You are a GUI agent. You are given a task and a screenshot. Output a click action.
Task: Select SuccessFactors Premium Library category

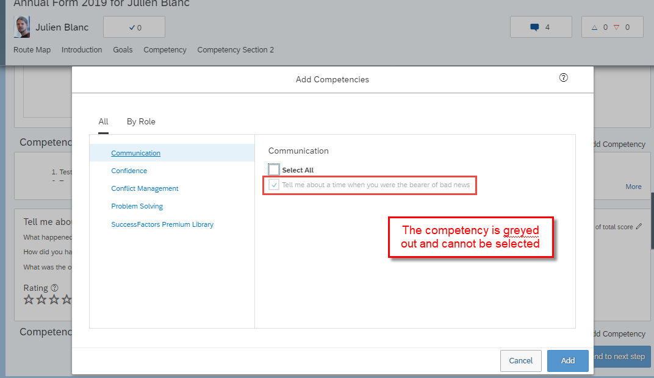[162, 224]
